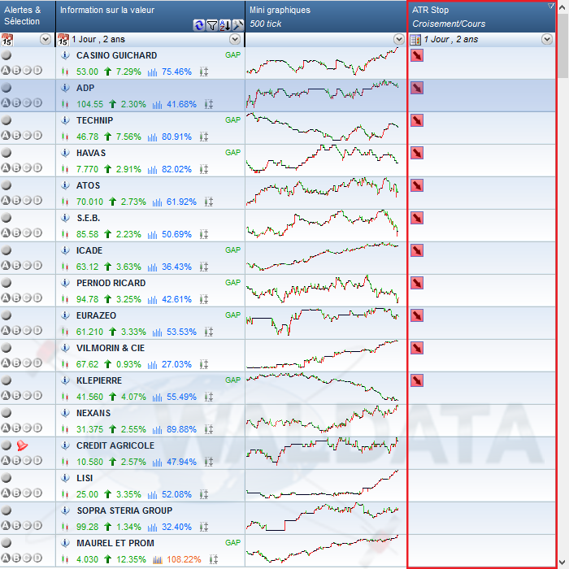Expand the Alertes & Sélection dropdown
The width and height of the screenshot is (569, 569).
45,39
